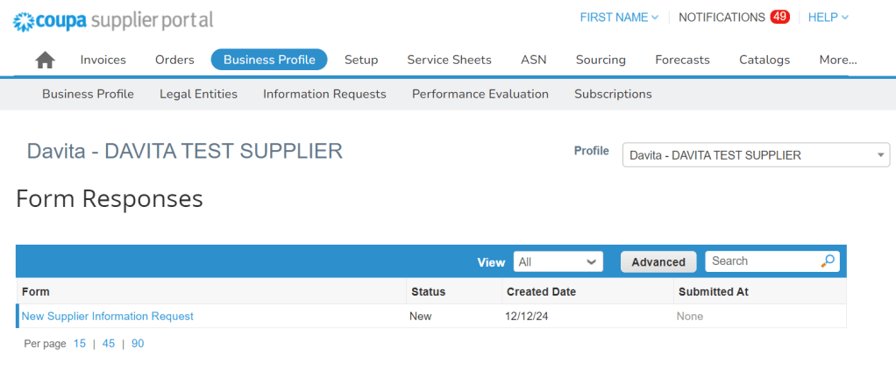The image size is (896, 371).
Task: Open the Orders tab
Action: point(174,60)
